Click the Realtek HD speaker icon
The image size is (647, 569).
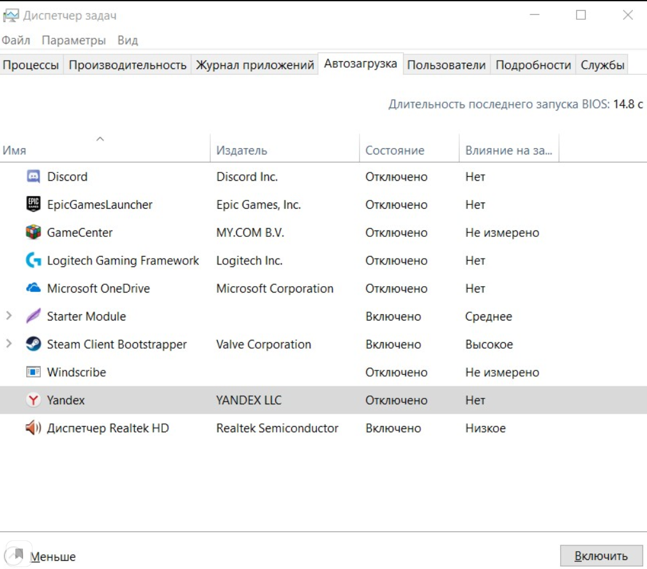33,428
